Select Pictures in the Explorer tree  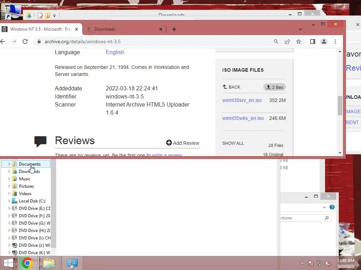pyautogui.click(x=26, y=186)
